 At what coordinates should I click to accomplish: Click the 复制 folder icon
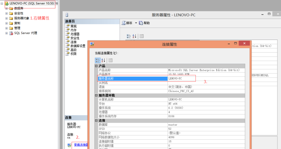[x=11, y=23]
